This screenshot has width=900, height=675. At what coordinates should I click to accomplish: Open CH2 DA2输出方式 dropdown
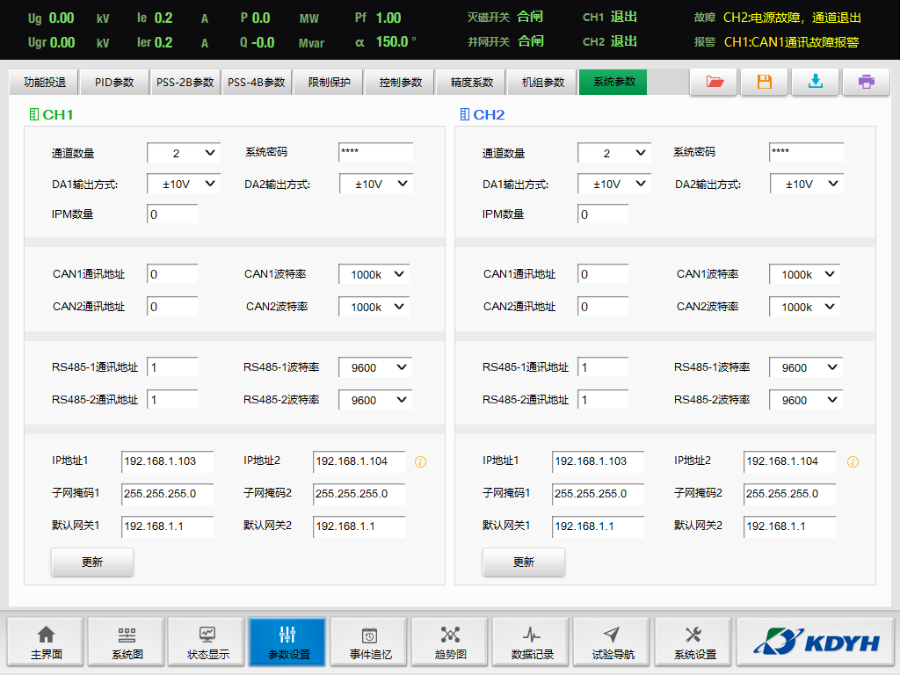[x=806, y=184]
